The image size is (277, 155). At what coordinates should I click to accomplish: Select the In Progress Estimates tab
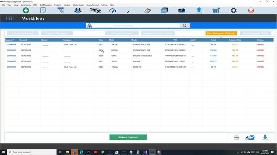[23, 33]
